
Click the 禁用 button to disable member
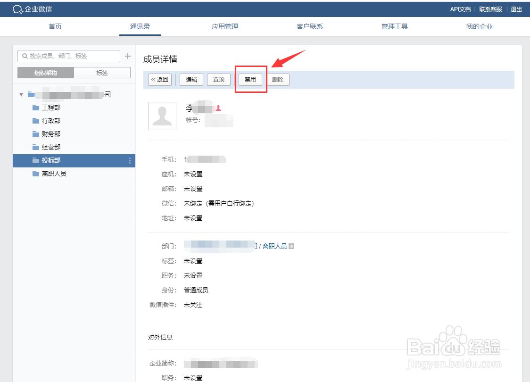click(250, 79)
